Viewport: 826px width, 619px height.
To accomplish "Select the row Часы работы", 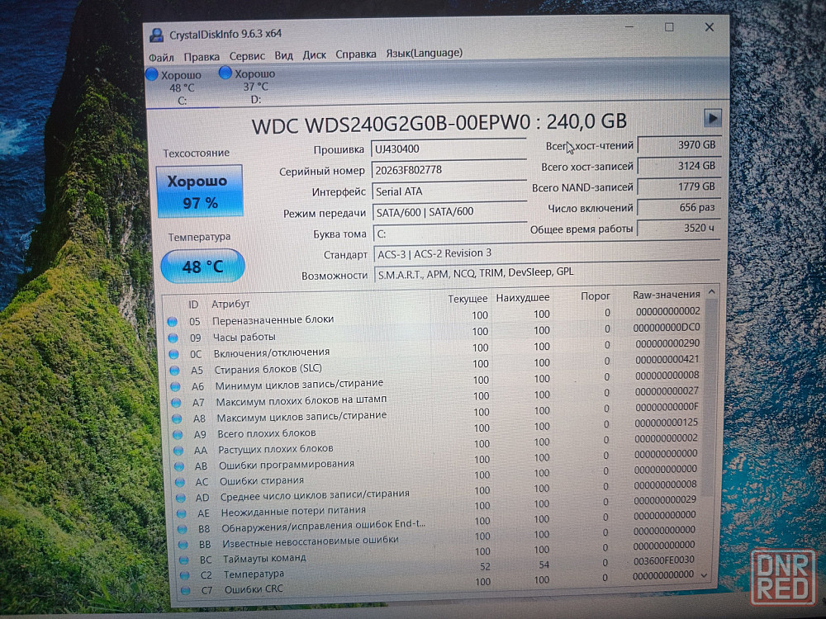I will [x=435, y=333].
